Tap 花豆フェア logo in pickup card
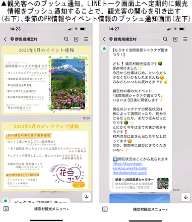This screenshot has height=222, width=192. pos(69,174)
